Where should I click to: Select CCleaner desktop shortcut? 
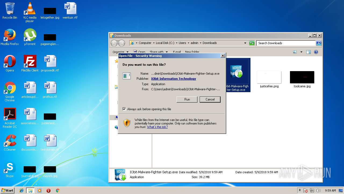click(10, 143)
